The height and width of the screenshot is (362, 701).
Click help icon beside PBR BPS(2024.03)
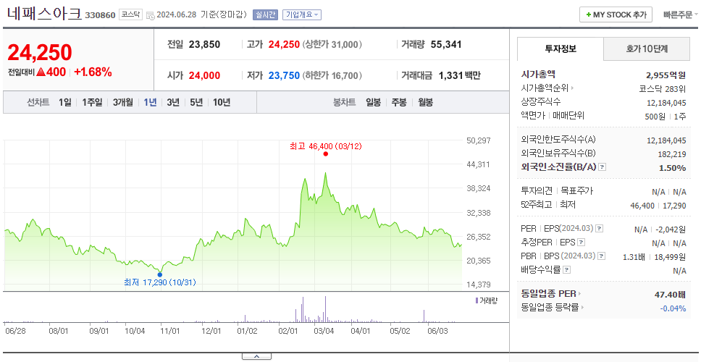(602, 256)
